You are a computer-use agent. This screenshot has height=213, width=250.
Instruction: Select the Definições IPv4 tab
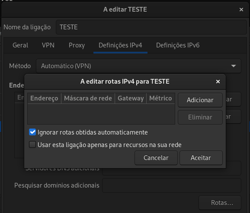pos(120,45)
